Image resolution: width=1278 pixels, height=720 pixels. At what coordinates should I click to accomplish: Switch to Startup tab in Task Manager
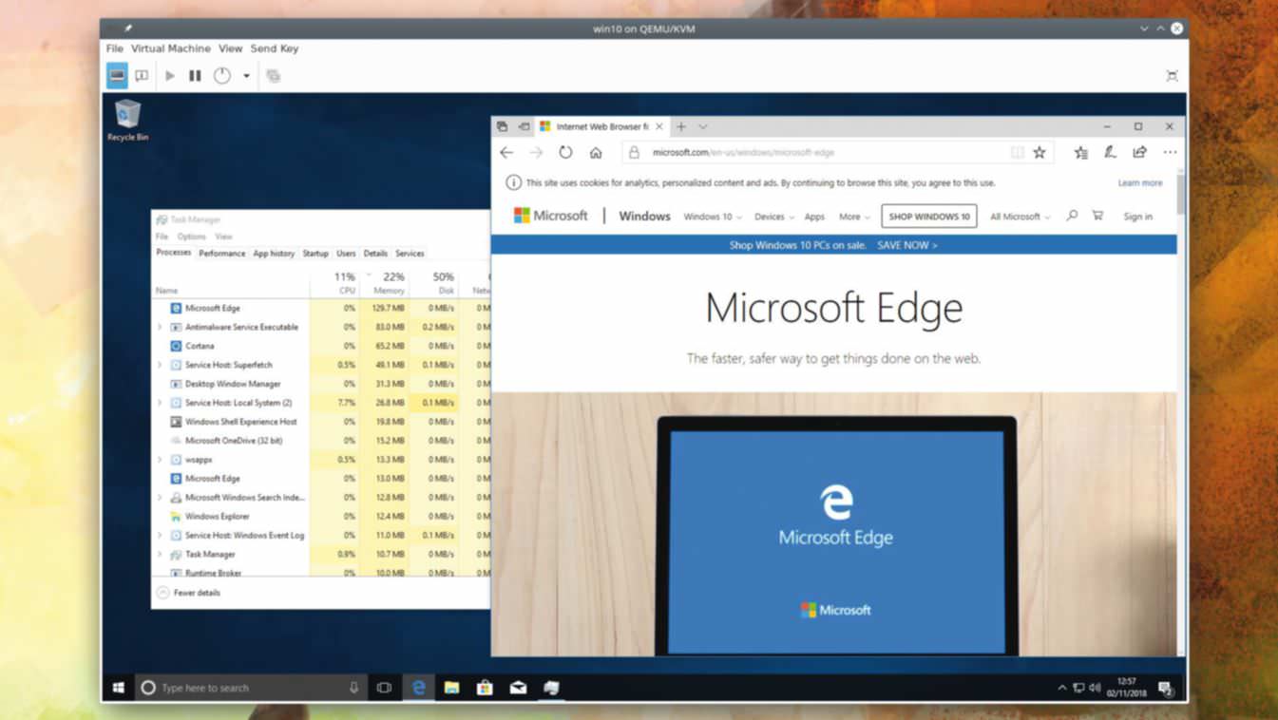pos(315,254)
